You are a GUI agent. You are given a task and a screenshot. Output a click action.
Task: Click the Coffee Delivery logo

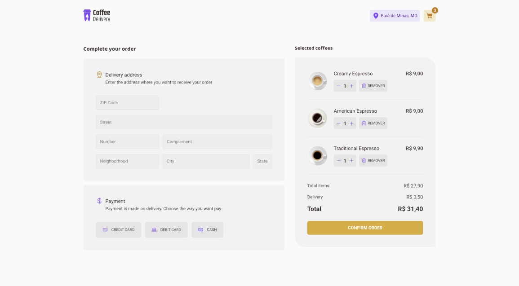pos(97,16)
